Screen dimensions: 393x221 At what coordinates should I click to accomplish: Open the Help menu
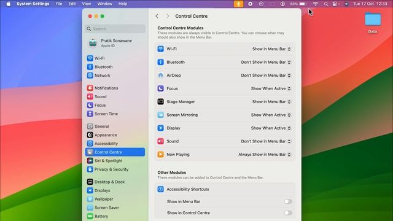click(x=123, y=4)
